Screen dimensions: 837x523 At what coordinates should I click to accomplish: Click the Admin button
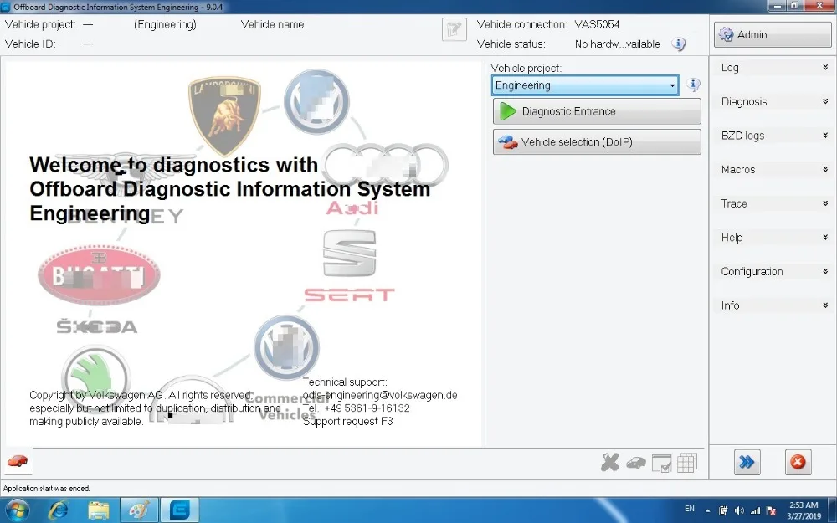[x=773, y=34]
